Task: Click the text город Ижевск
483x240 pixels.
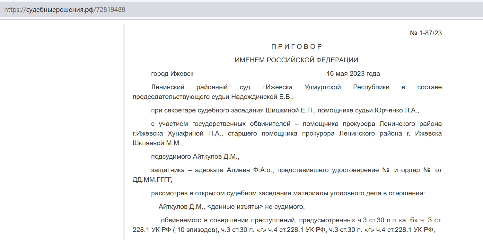Action: (172, 74)
